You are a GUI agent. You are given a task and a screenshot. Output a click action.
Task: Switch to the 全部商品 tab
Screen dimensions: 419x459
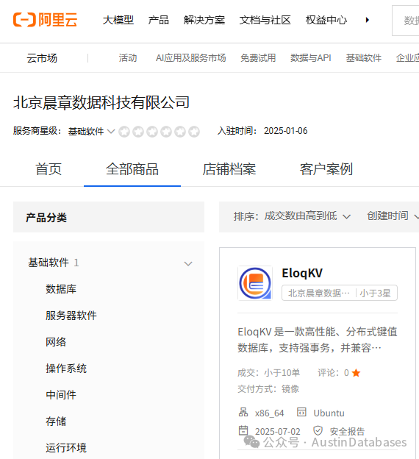(x=132, y=169)
